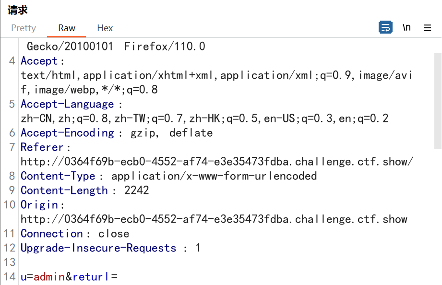Screen dimensions: 442x285
Task: Select the Raw tab
Action: [x=66, y=28]
